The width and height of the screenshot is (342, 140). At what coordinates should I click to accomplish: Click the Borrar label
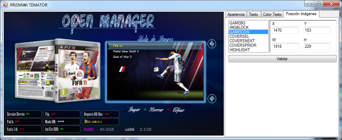(156, 110)
